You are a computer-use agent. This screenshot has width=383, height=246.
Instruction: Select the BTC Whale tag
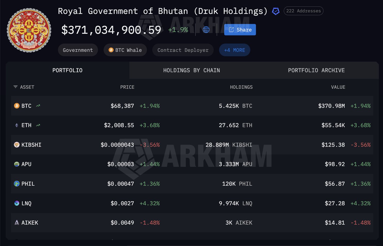coord(125,50)
